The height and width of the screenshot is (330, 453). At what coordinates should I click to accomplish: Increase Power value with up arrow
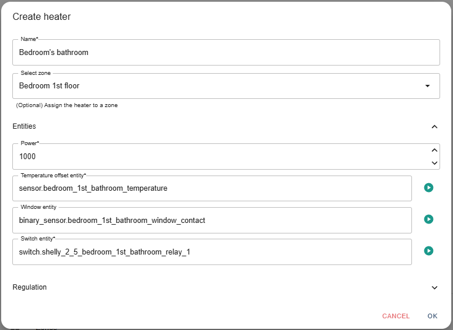pyautogui.click(x=434, y=150)
